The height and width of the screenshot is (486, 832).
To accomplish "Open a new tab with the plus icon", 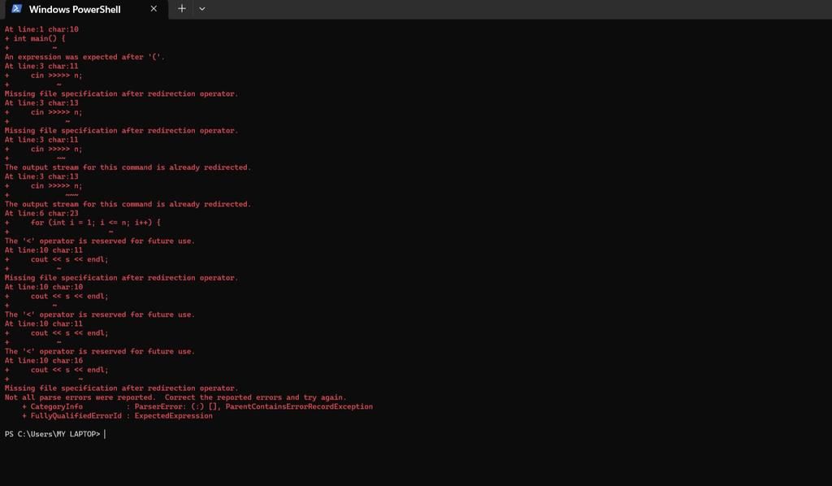I will tap(181, 9).
